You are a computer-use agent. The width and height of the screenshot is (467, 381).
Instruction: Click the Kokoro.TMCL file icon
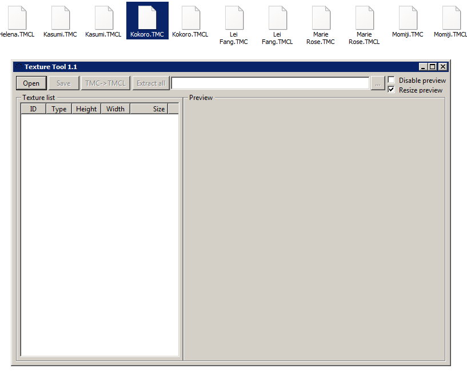[190, 18]
